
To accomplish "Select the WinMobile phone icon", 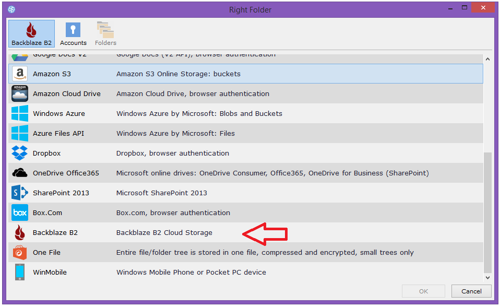I will (20, 273).
